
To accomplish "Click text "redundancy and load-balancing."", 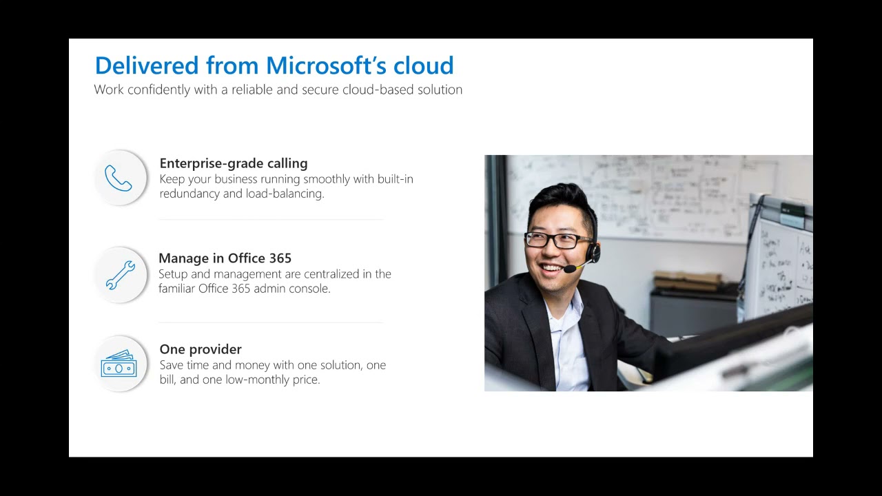I will click(x=242, y=194).
